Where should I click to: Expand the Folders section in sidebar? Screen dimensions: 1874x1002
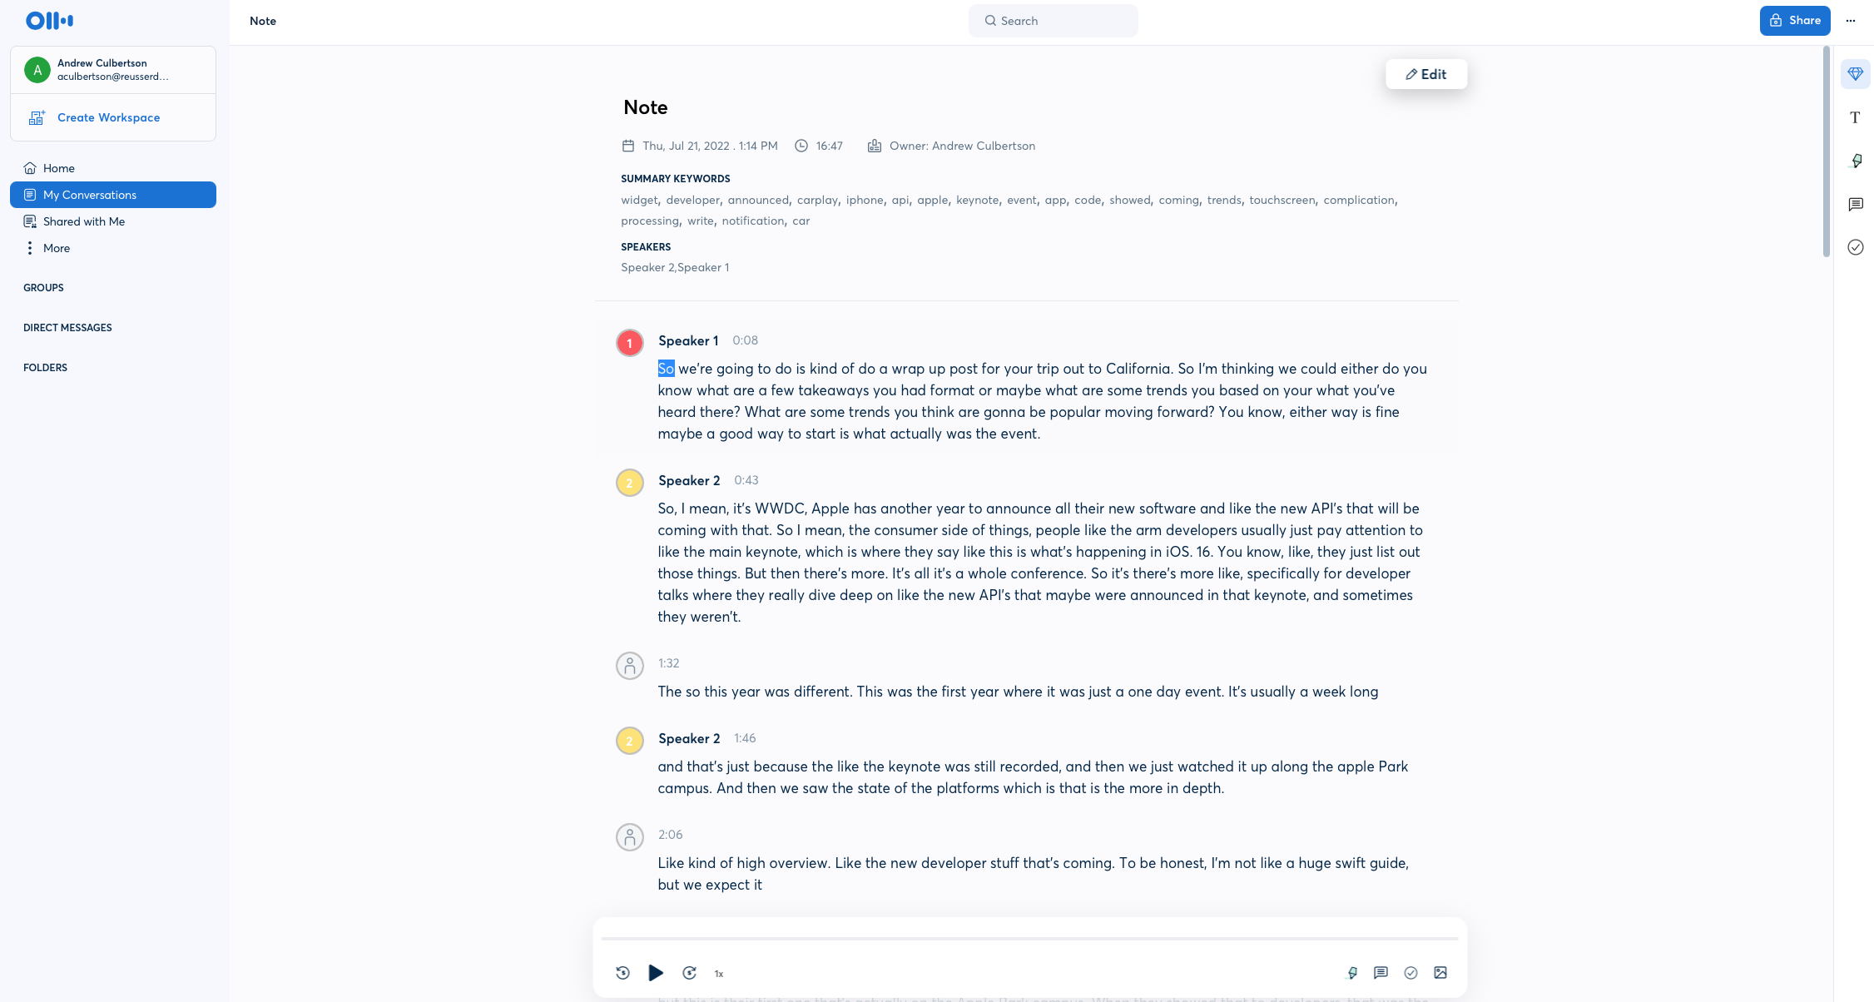[45, 367]
